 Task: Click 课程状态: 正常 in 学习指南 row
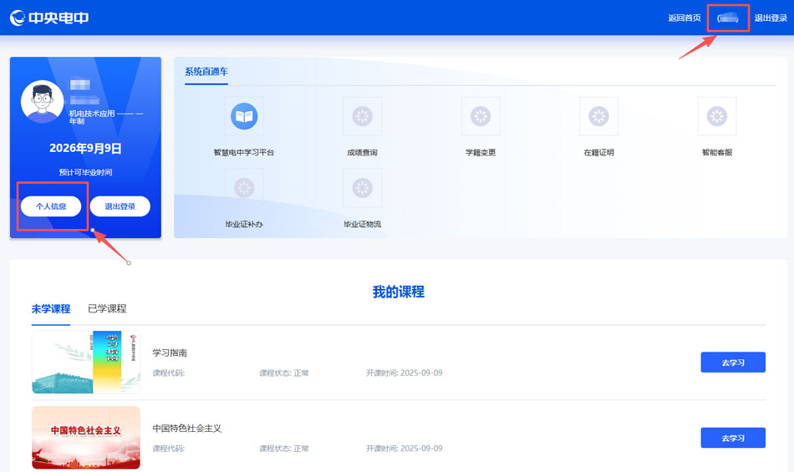[x=284, y=373]
